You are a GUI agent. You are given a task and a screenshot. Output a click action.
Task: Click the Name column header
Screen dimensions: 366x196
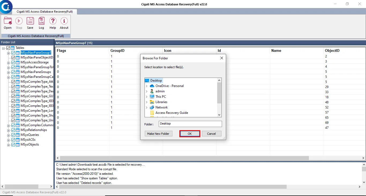297,50
